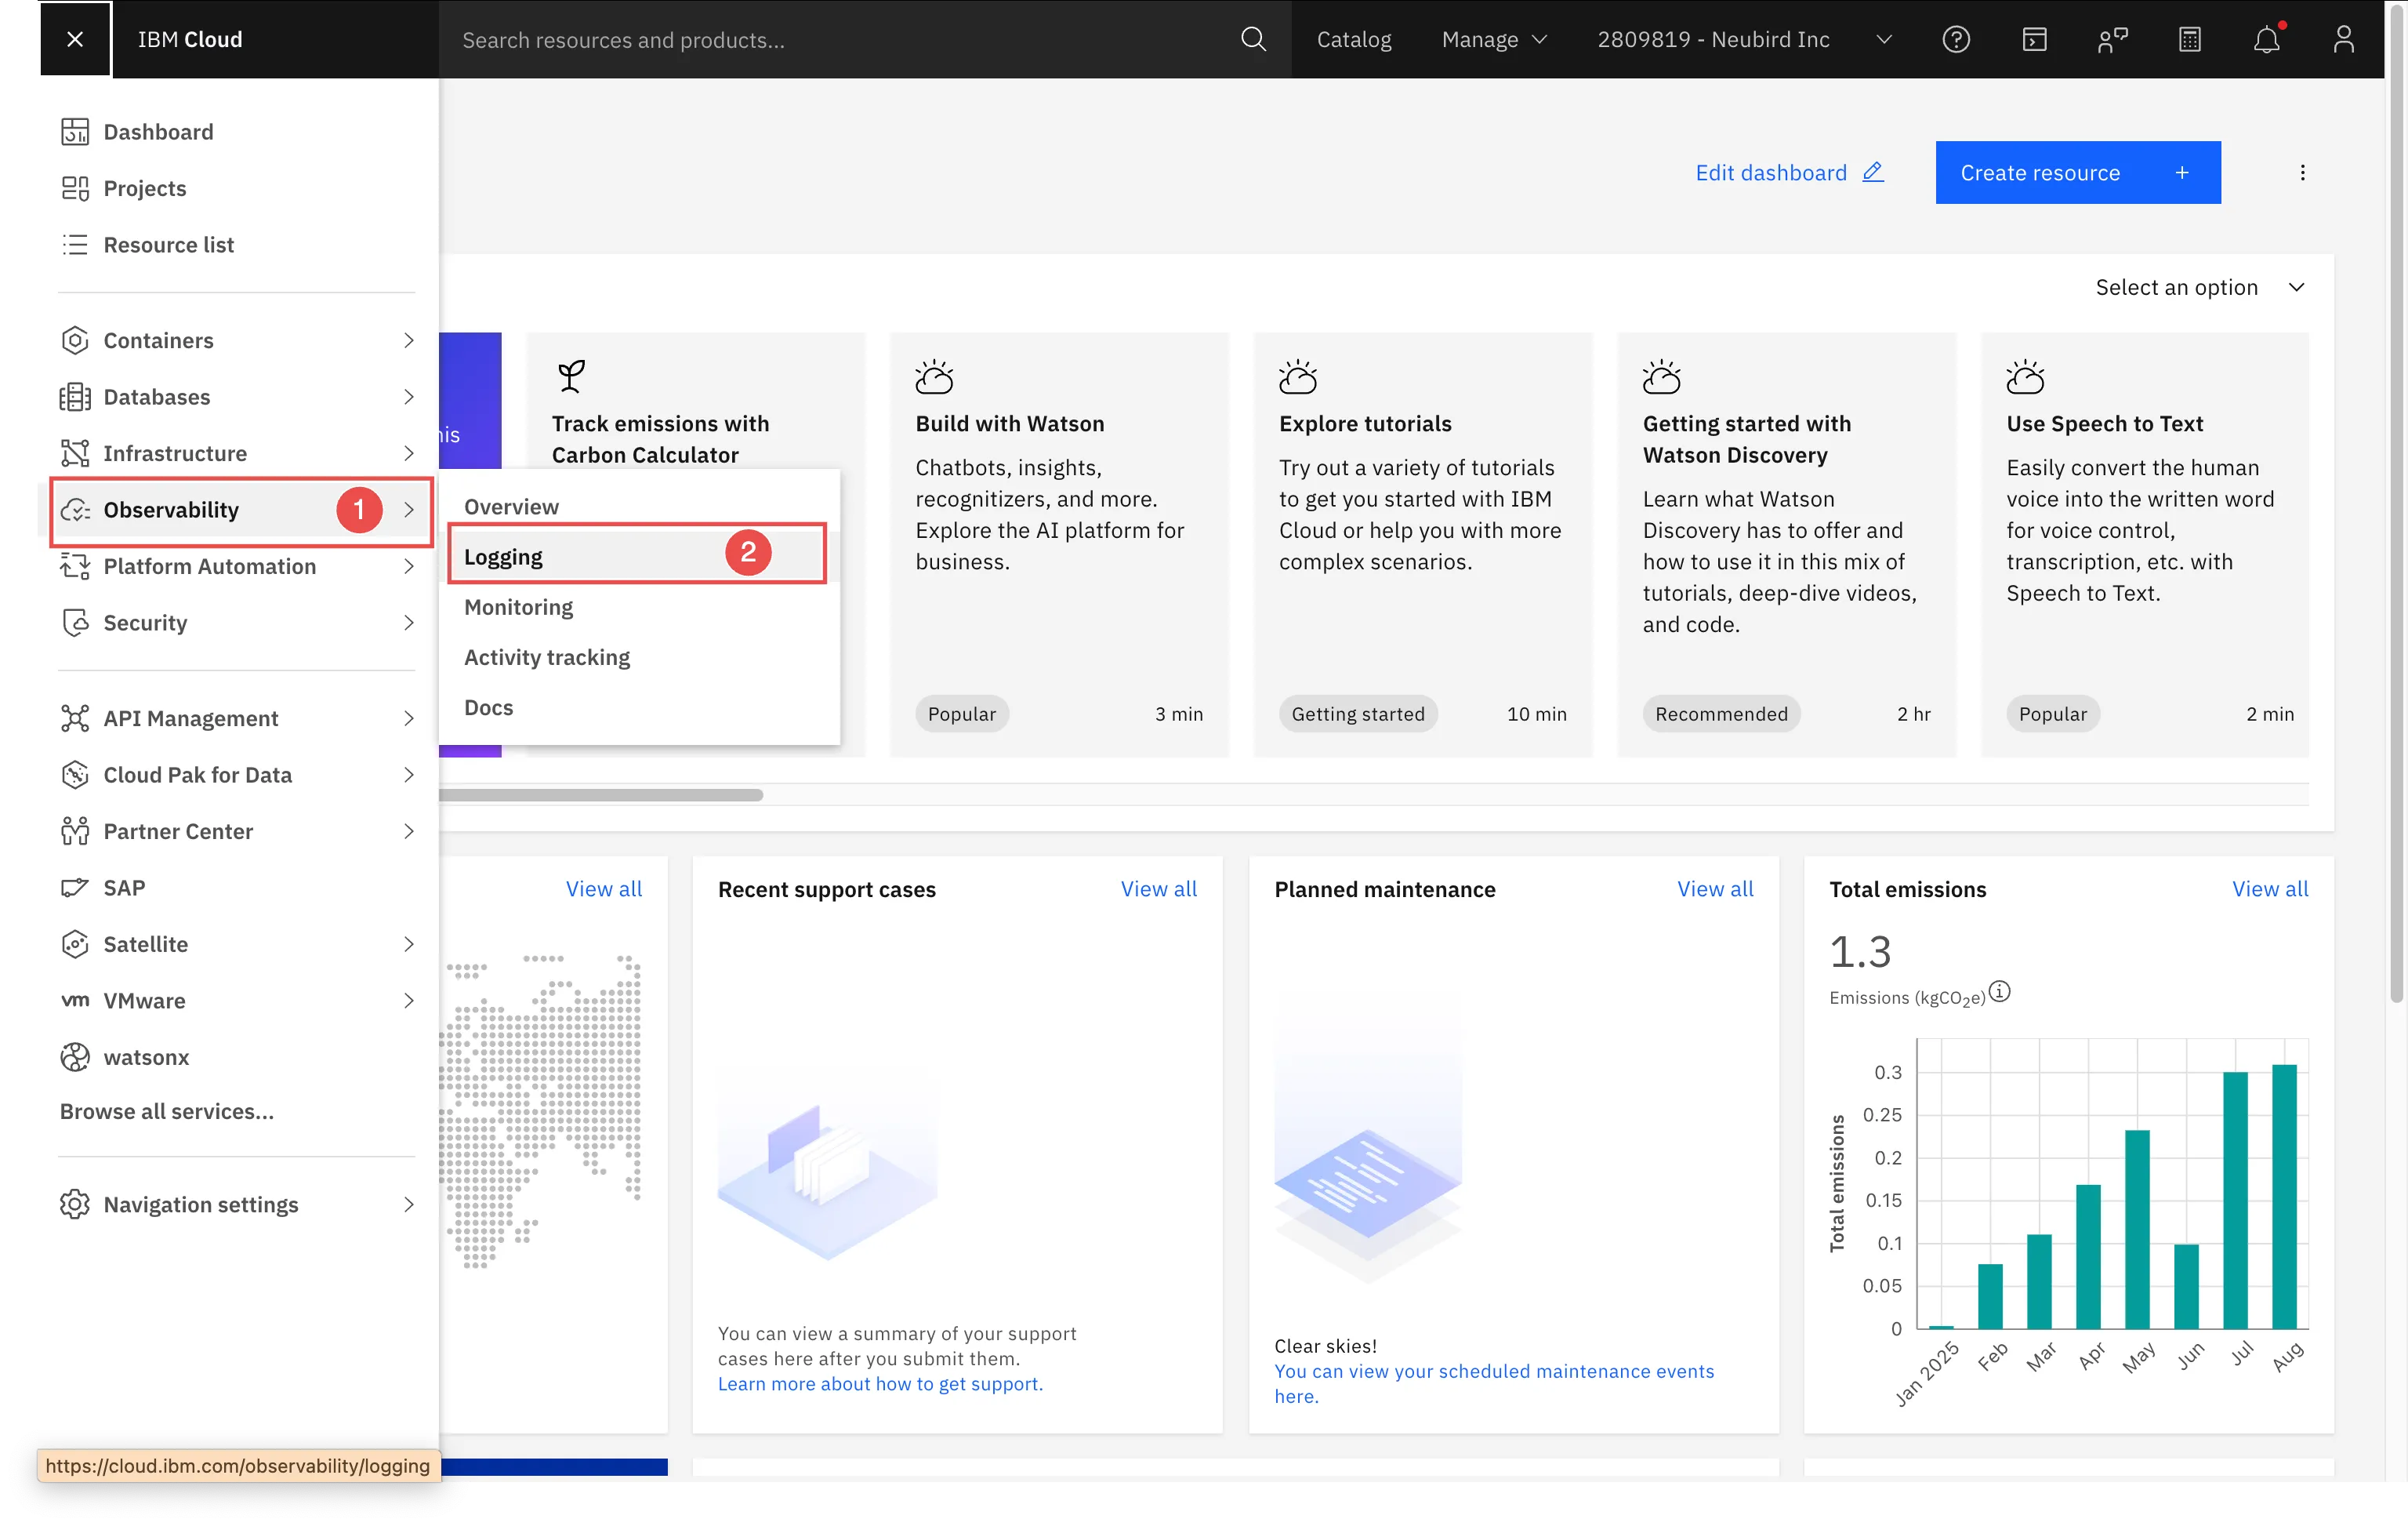Open the Build with Watson card
Image resolution: width=2408 pixels, height=1526 pixels.
1059,544
